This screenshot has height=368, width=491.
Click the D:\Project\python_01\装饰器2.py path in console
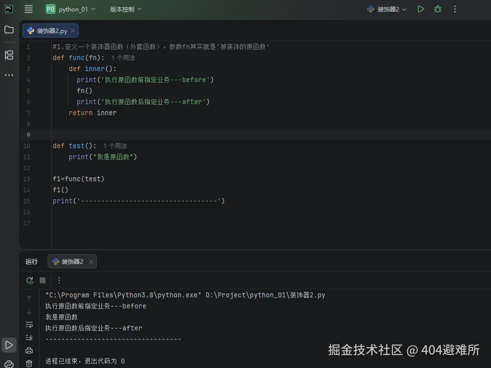click(x=265, y=295)
